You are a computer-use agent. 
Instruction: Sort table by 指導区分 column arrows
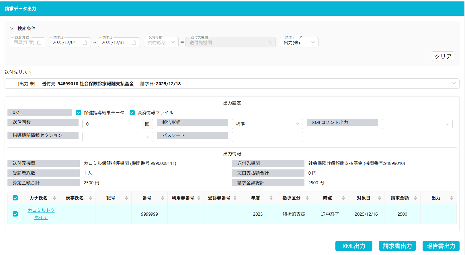pos(307,198)
